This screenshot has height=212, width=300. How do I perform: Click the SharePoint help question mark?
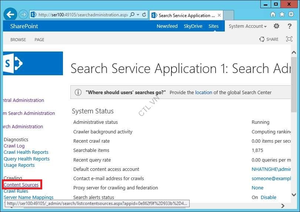[x=290, y=26]
